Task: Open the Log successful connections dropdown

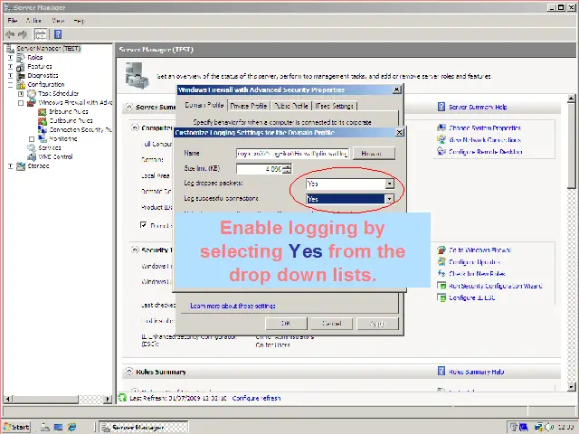Action: pyautogui.click(x=389, y=199)
